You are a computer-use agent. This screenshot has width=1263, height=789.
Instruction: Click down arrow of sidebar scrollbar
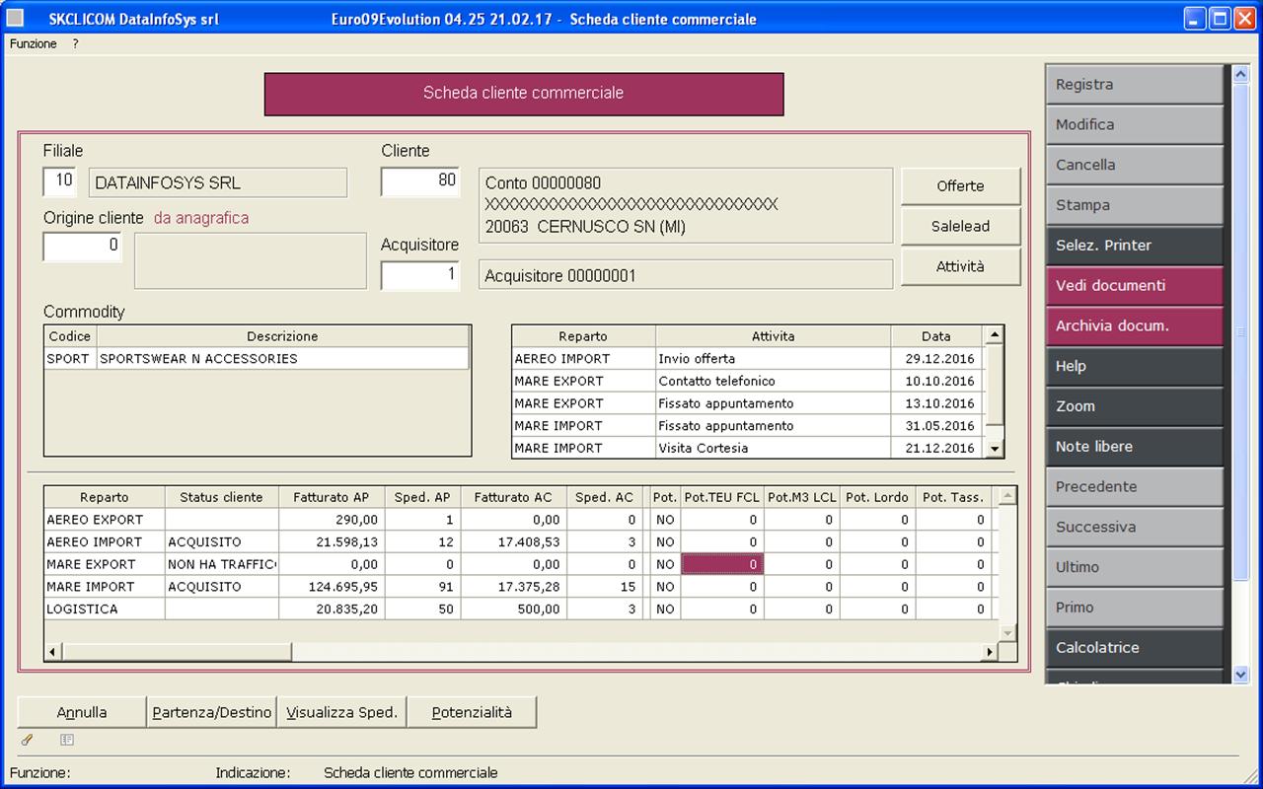1241,675
